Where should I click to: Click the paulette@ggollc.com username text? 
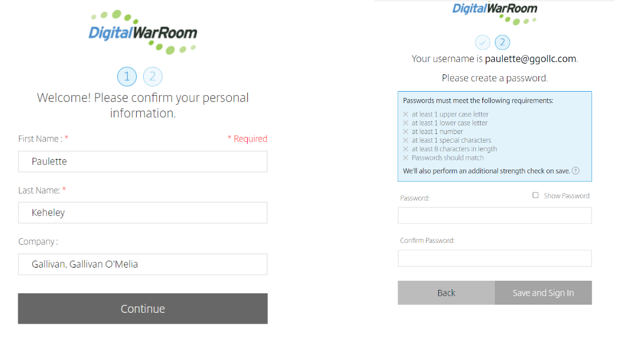530,59
